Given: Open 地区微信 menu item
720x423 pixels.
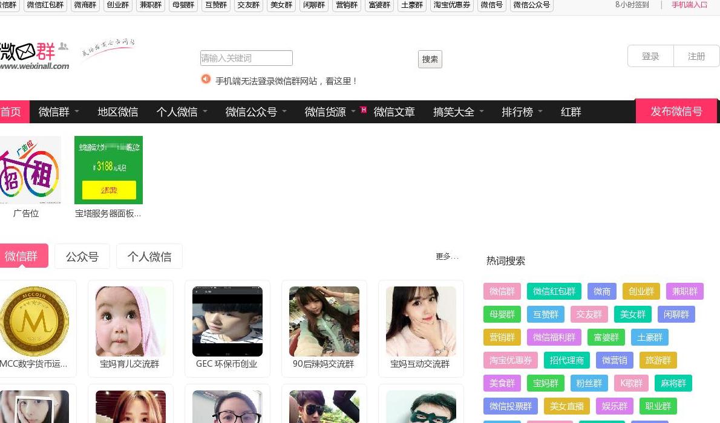Looking at the screenshot, I should [117, 111].
